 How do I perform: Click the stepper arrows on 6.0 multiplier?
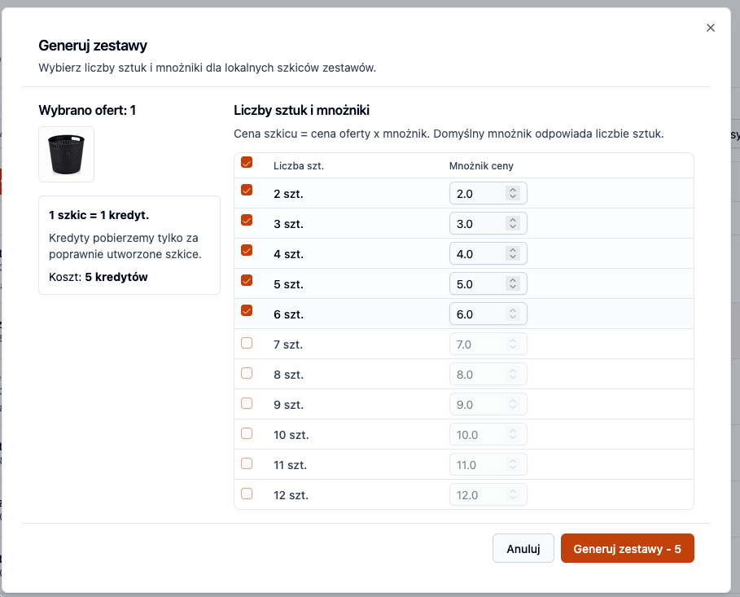coord(513,314)
